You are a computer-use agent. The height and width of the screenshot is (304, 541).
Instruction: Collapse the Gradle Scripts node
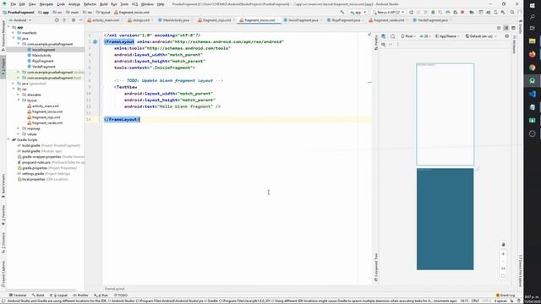[8, 139]
